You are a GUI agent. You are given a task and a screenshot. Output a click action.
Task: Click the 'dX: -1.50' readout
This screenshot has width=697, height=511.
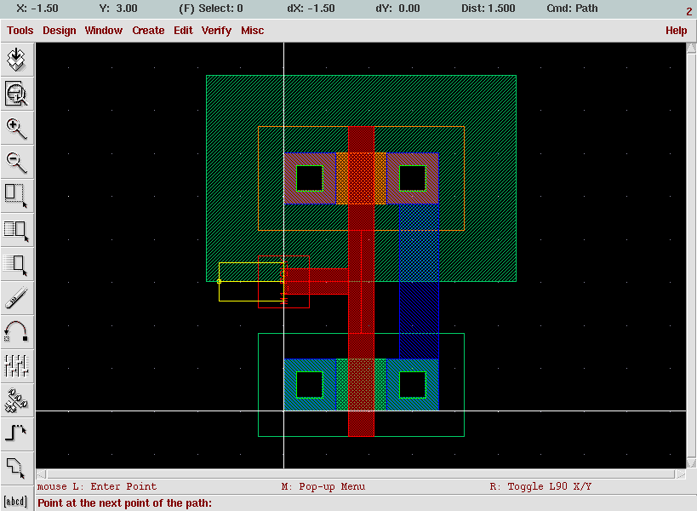(x=311, y=9)
